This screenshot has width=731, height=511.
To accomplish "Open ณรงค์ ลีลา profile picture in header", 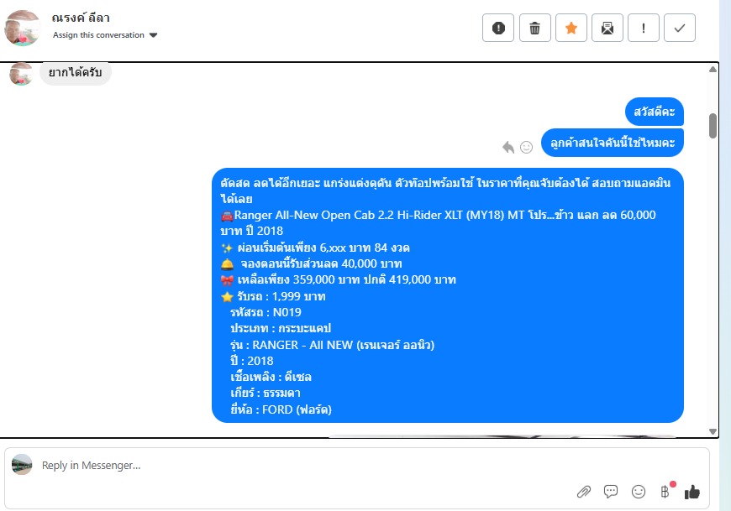I will [x=22, y=28].
